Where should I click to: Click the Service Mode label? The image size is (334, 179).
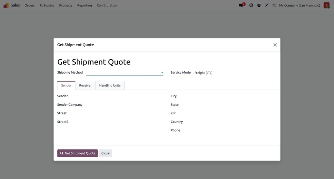(181, 73)
